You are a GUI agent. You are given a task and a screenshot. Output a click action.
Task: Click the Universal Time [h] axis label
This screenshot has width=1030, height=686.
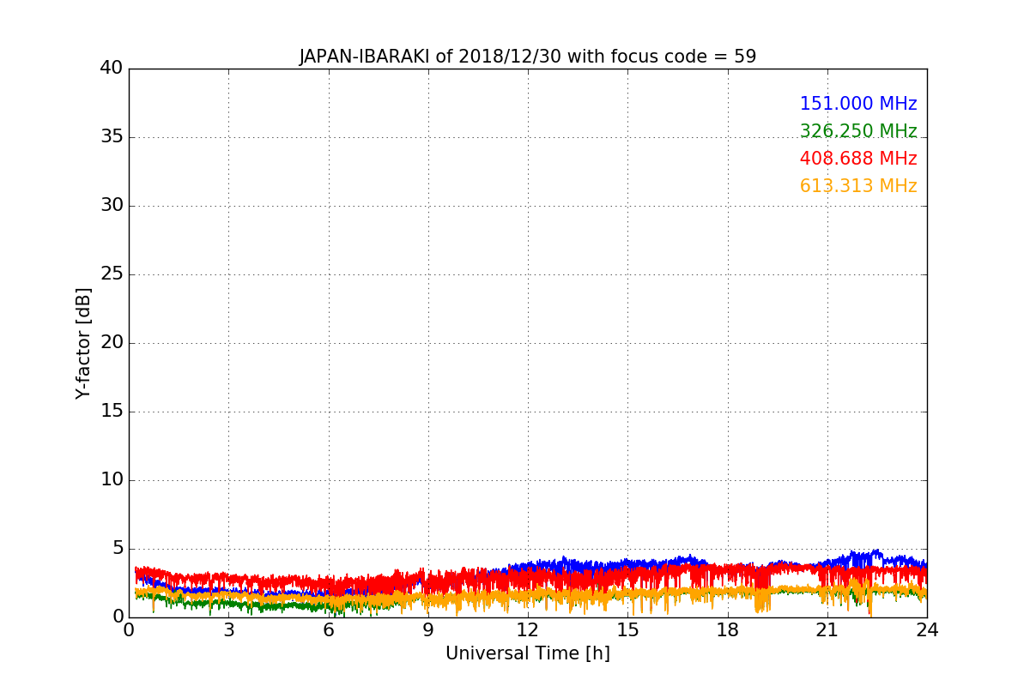[528, 653]
